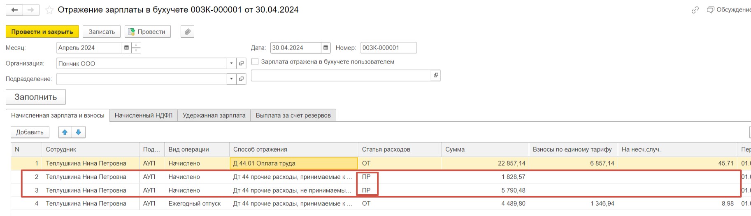
Task: Click the Заполнить button
Action: 36,97
